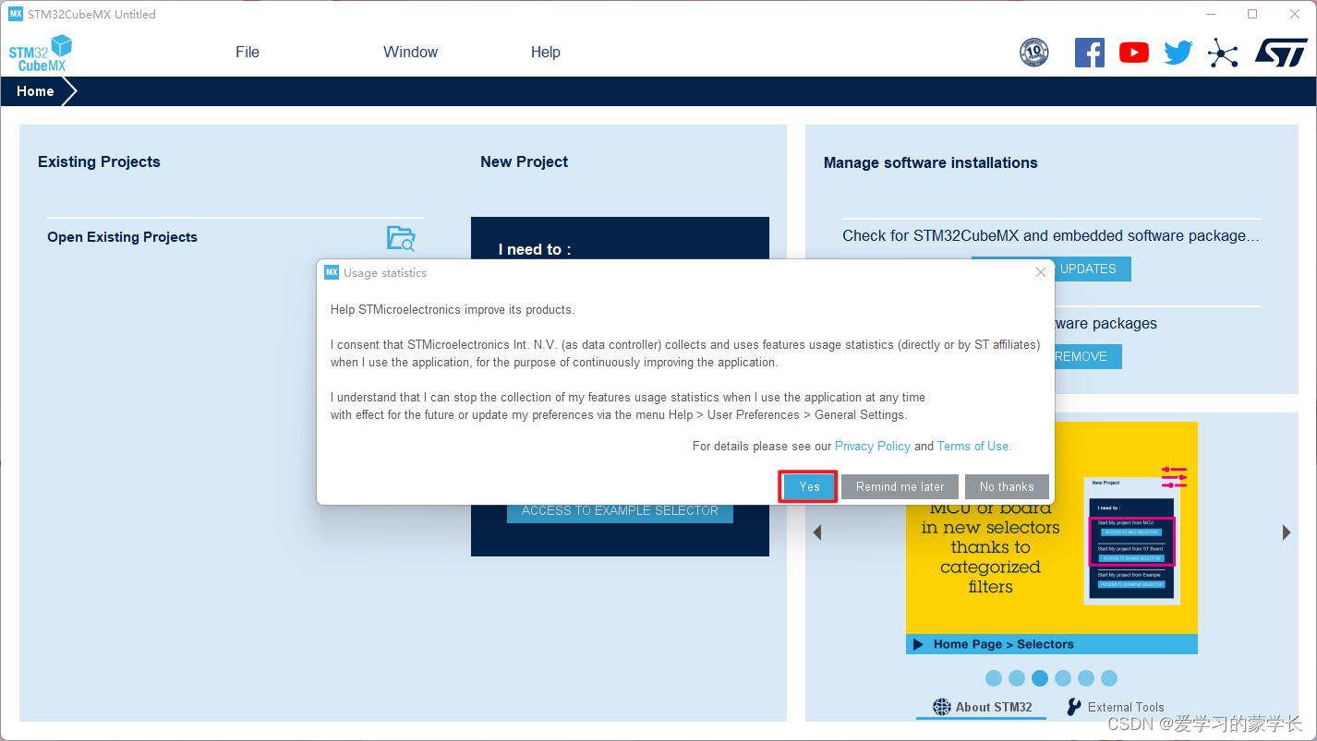The height and width of the screenshot is (741, 1317).
Task: Open the Facebook icon in the header
Action: (1090, 53)
